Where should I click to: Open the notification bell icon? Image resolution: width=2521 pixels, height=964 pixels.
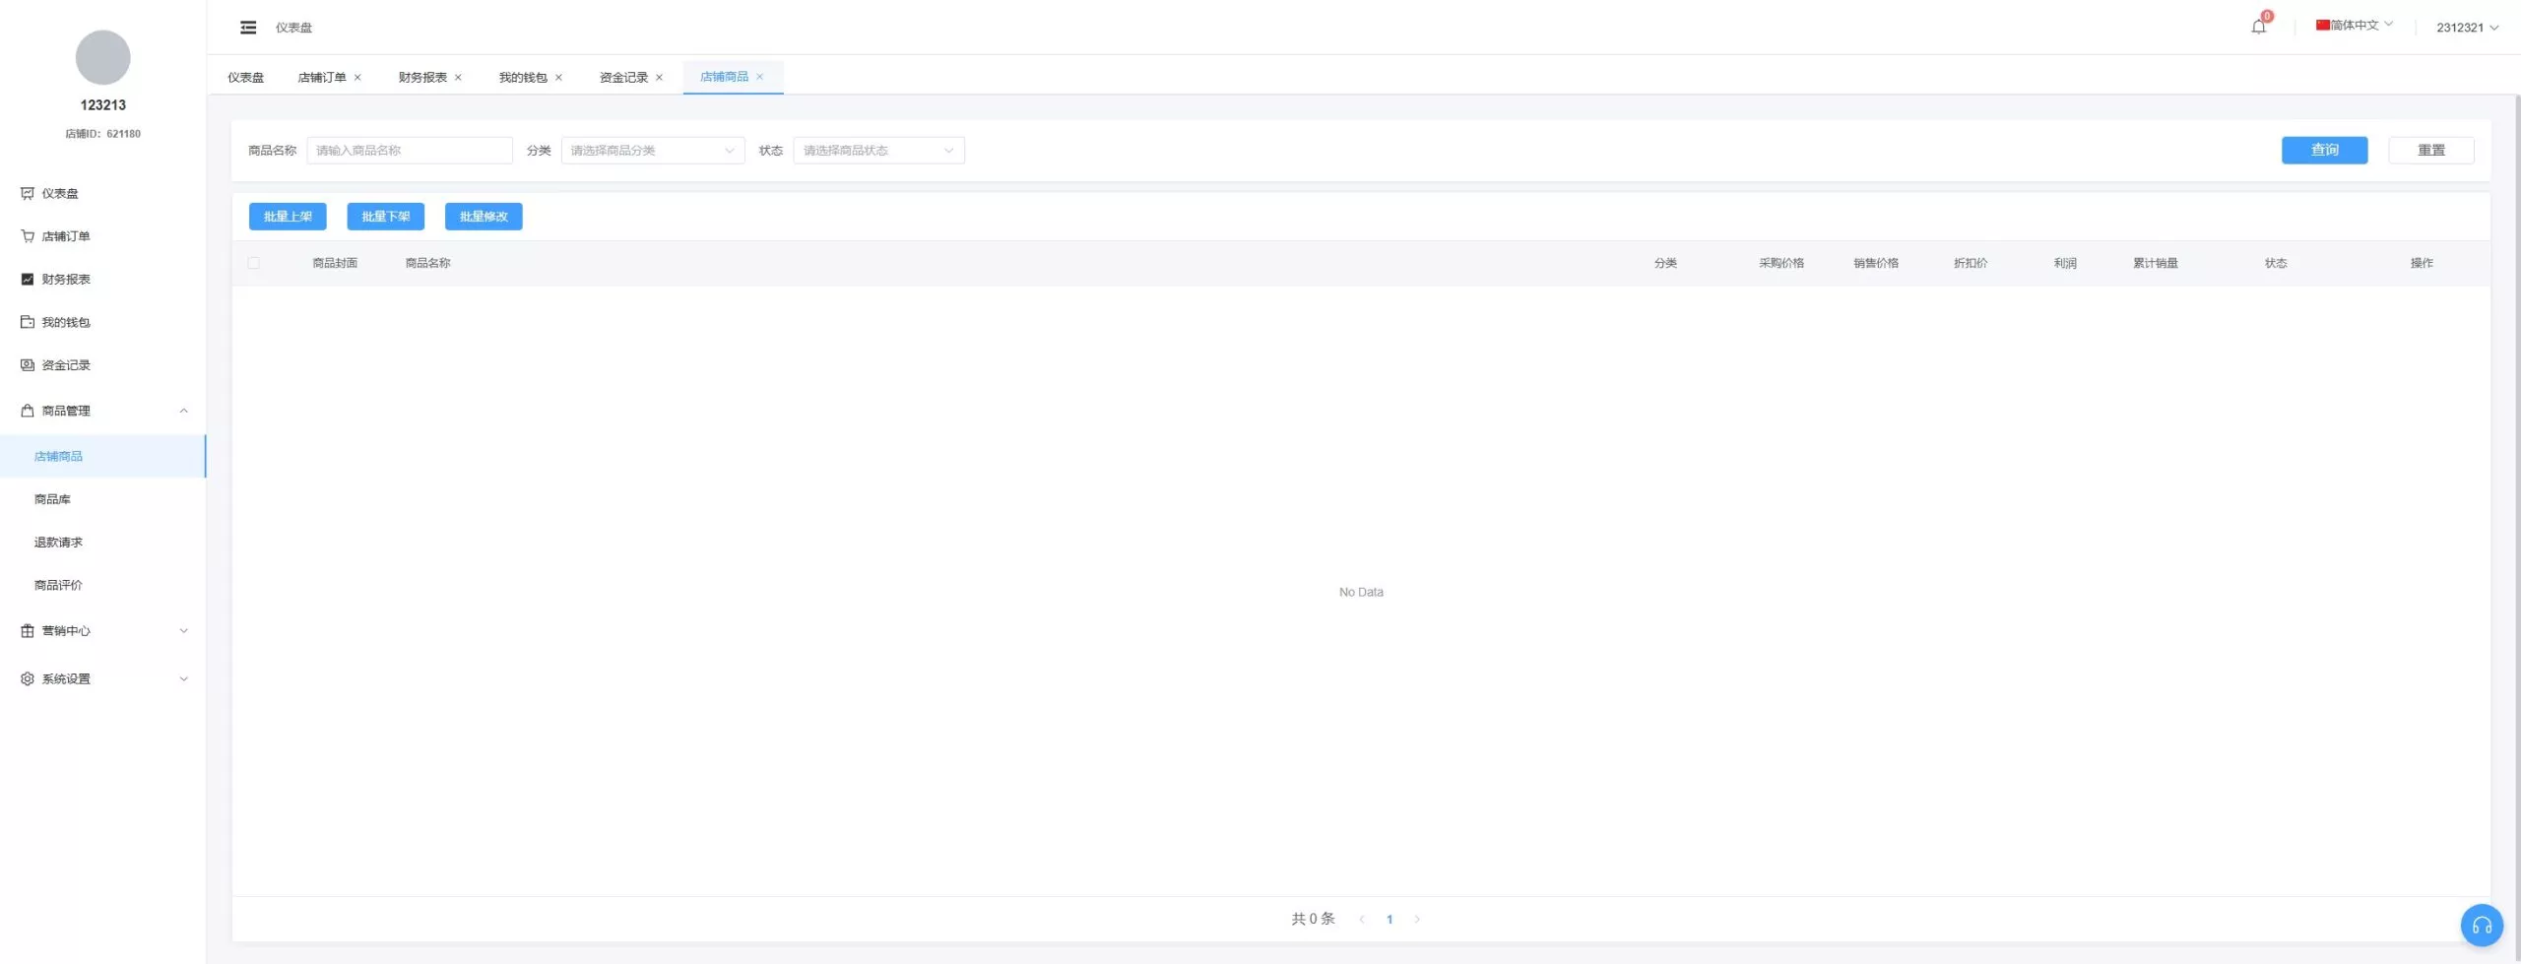(x=2258, y=27)
